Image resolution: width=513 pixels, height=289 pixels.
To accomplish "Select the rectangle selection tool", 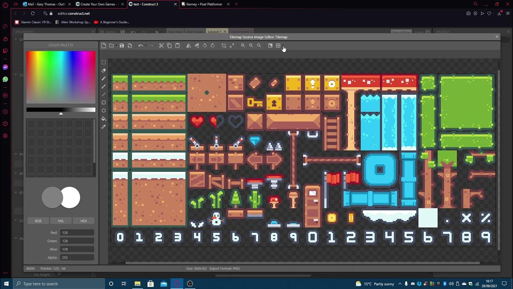I will pyautogui.click(x=103, y=62).
